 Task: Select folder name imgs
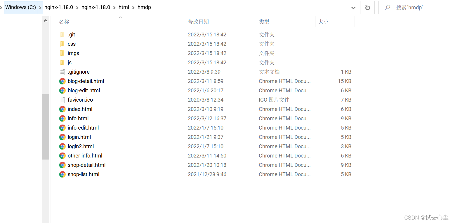[x=73, y=53]
